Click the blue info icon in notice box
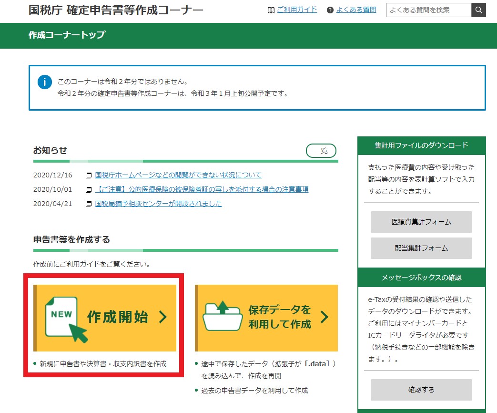 [x=45, y=82]
